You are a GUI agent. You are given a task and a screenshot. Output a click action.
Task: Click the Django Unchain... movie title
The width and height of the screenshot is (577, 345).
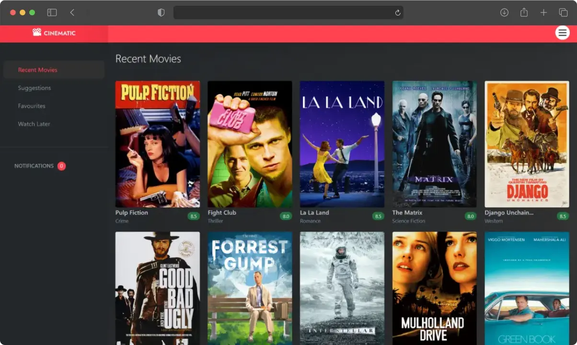point(509,213)
